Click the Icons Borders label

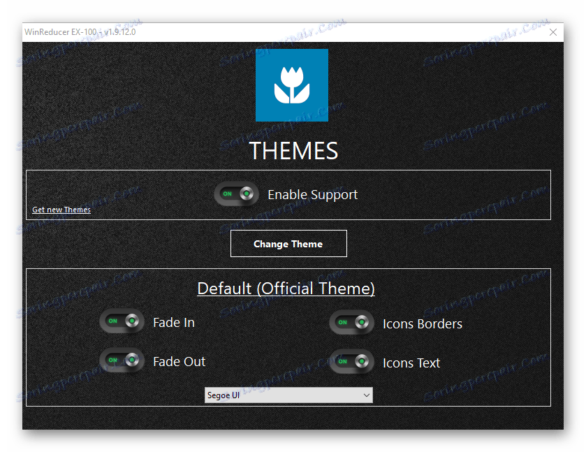[423, 323]
